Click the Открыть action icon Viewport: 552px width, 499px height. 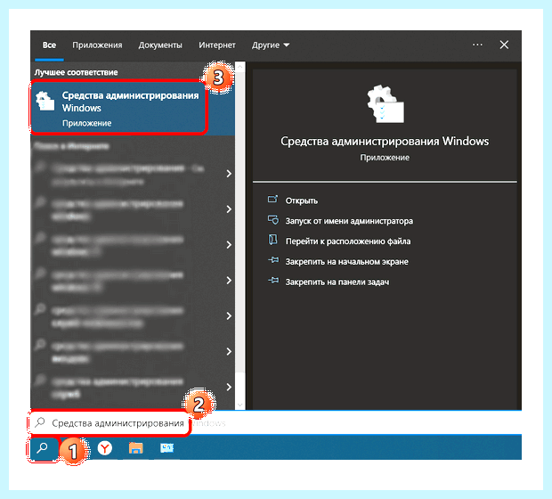272,200
